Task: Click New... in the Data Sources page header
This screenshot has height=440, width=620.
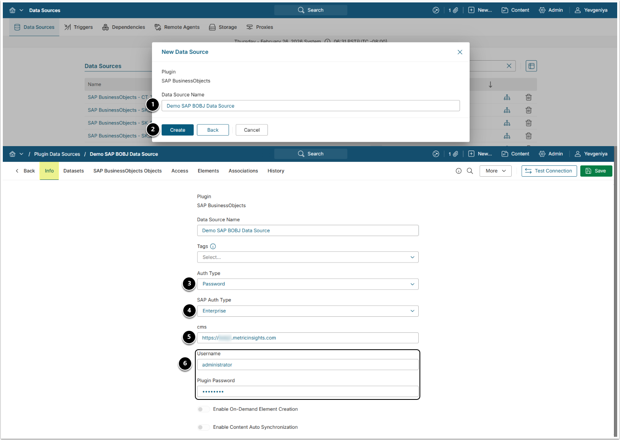Action: click(480, 10)
